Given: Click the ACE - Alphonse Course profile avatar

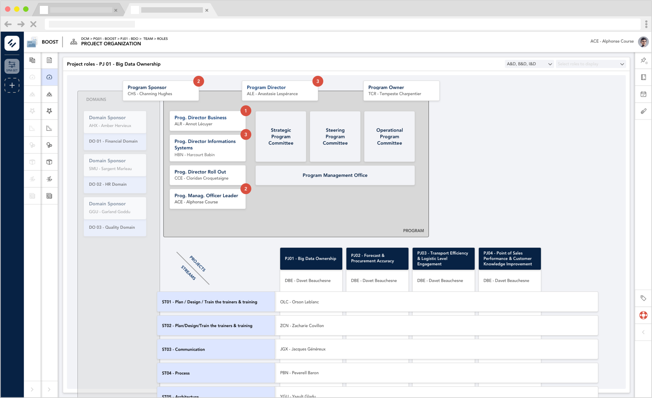Looking at the screenshot, I should point(643,42).
